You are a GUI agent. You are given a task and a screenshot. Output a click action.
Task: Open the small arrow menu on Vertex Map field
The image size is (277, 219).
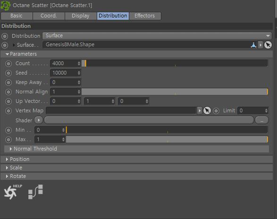pos(200,110)
